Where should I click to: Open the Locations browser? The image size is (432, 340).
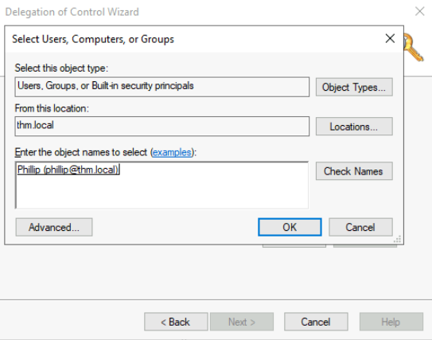coord(354,127)
